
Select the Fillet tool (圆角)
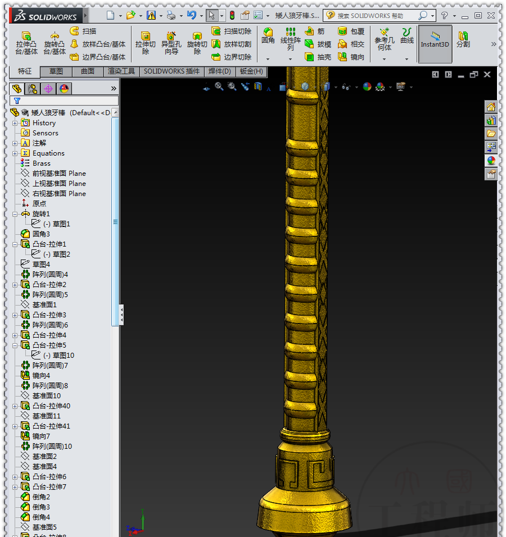tap(268, 35)
